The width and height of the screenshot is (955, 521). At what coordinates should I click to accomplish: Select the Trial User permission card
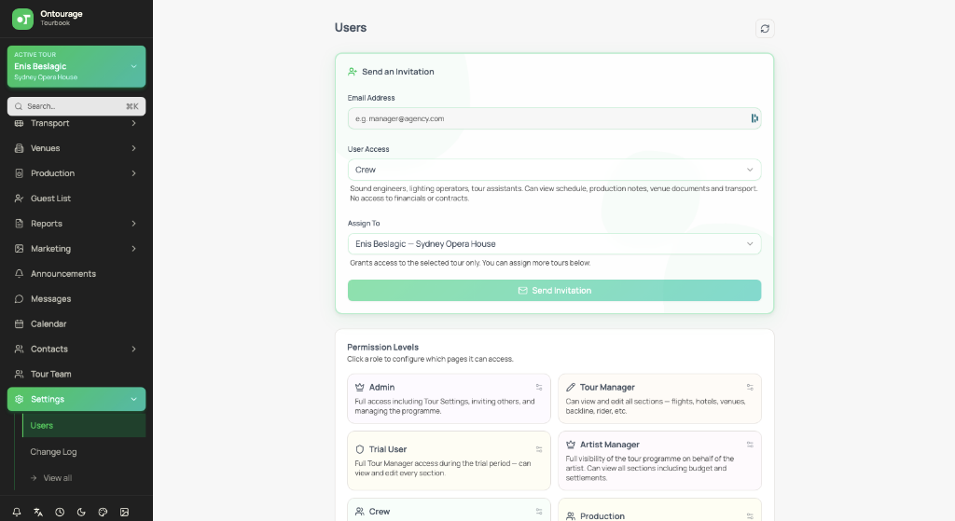pyautogui.click(x=449, y=460)
